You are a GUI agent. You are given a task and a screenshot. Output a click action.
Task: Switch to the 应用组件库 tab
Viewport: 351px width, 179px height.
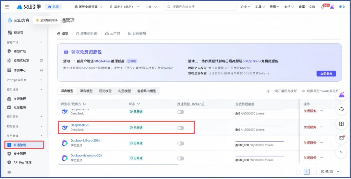click(x=87, y=33)
